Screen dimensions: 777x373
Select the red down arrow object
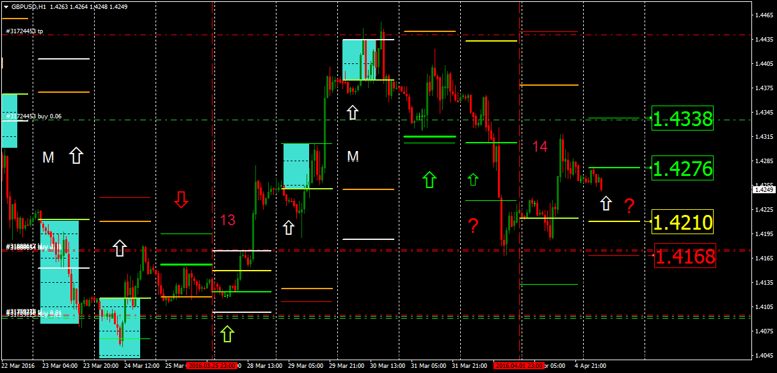click(181, 200)
